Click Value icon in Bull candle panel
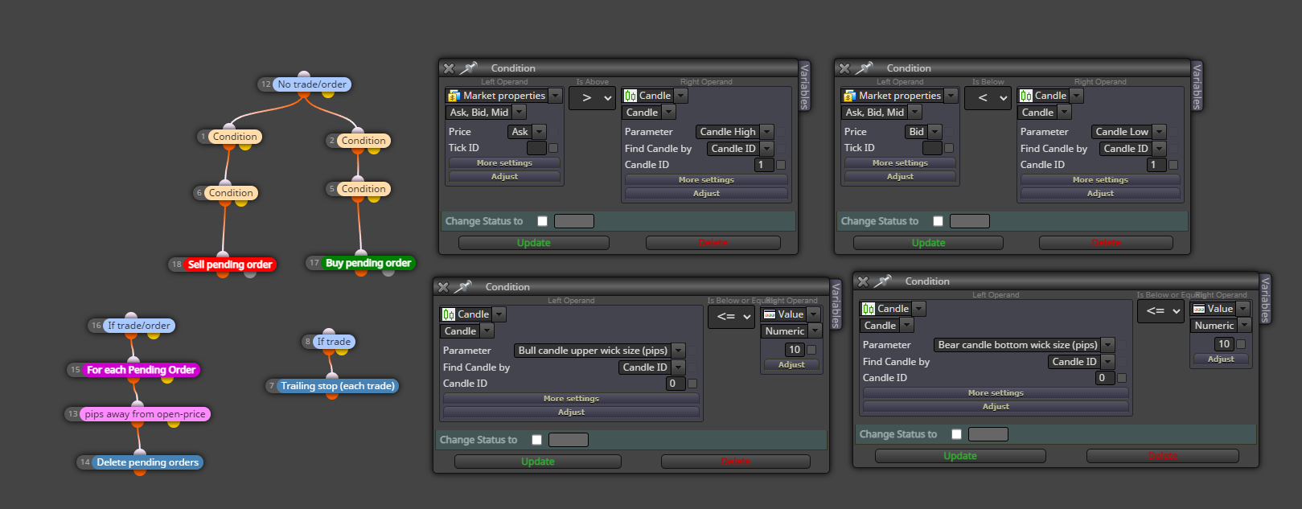1302x509 pixels. 770,314
